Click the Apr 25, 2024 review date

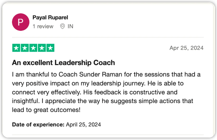tap(187, 48)
